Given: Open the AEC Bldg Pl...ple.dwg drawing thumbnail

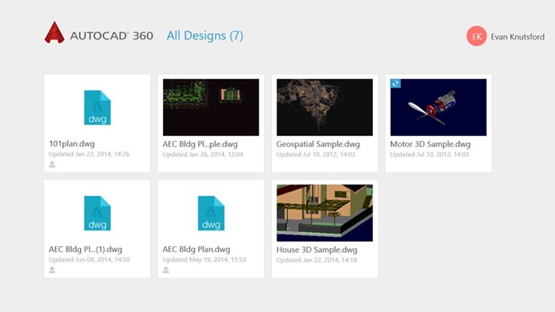Looking at the screenshot, I should pos(211,107).
